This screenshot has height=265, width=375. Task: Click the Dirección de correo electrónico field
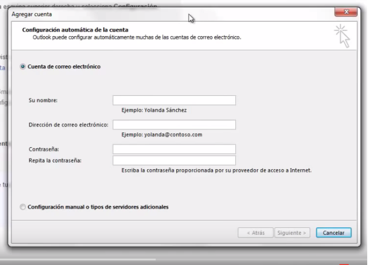[174, 125]
